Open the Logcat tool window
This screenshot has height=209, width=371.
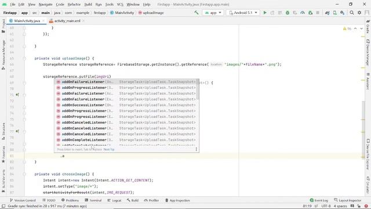click(114, 200)
